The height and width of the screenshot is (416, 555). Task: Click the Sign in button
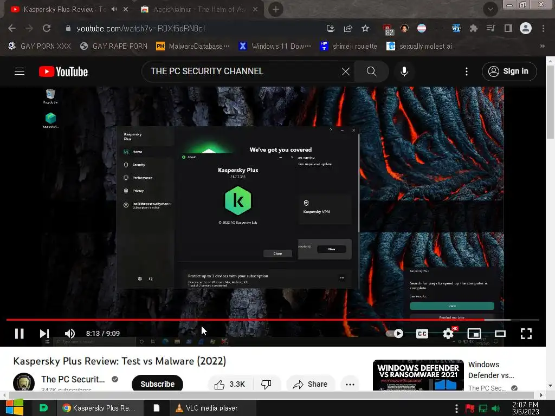pos(509,71)
